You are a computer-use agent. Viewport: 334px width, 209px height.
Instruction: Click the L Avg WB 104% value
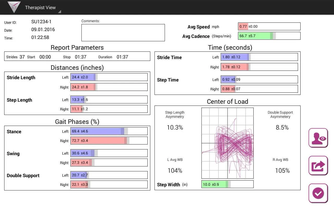[x=175, y=171]
